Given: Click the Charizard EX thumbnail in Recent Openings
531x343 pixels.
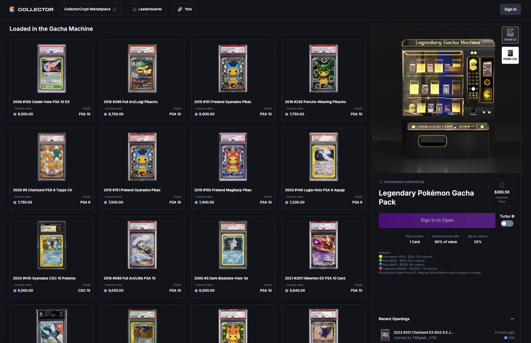Looking at the screenshot, I should click(385, 335).
